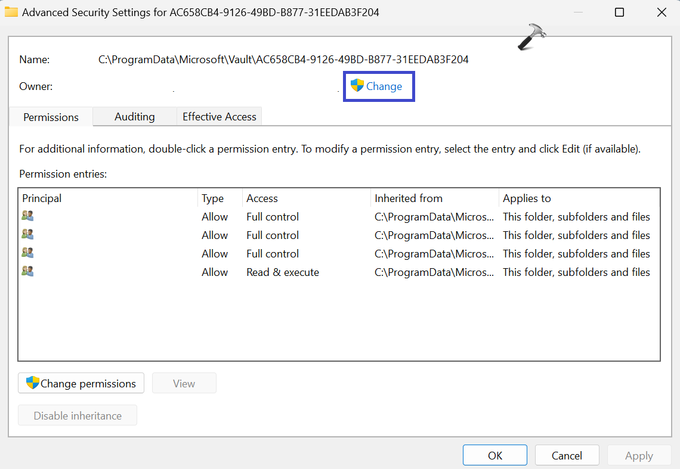Click the principal icon in the second permission row

pos(27,235)
